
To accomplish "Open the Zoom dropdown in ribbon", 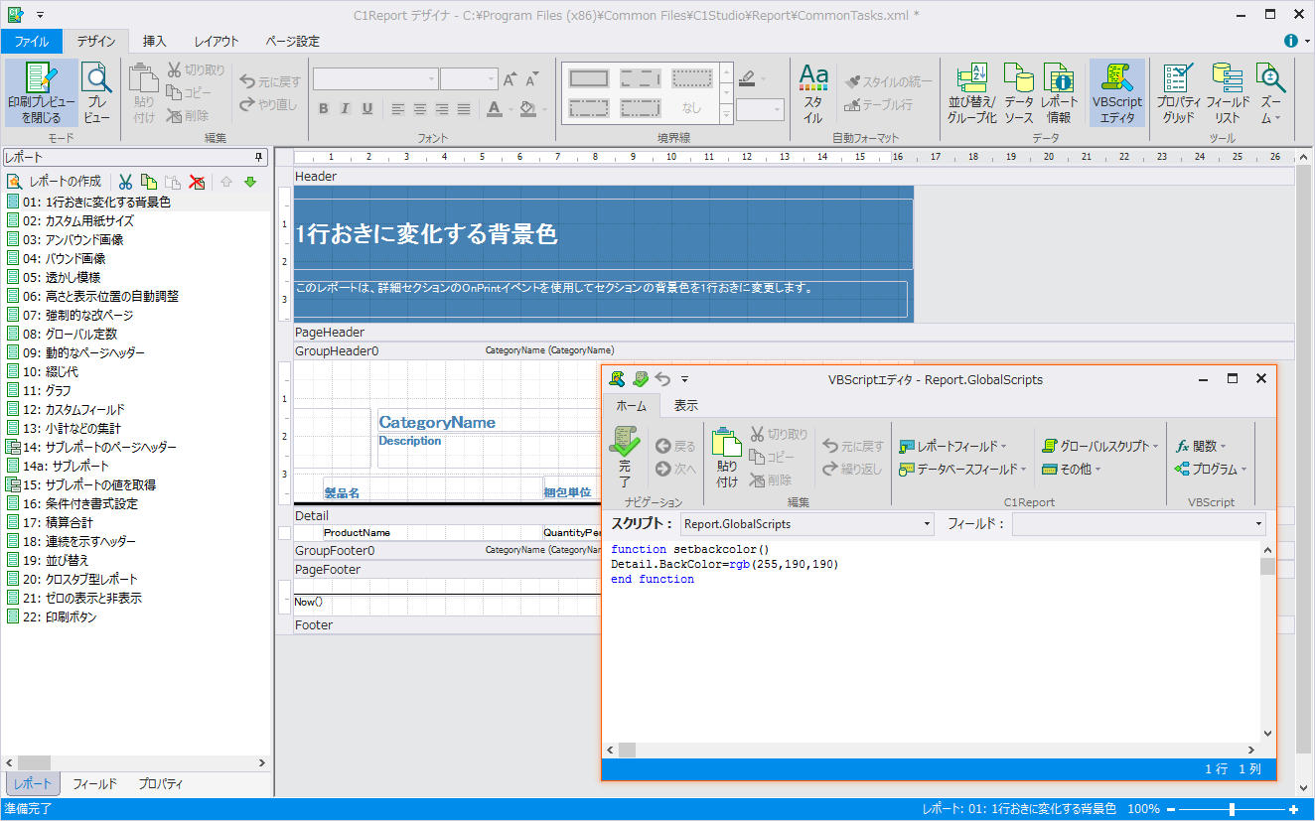I will click(x=1271, y=92).
